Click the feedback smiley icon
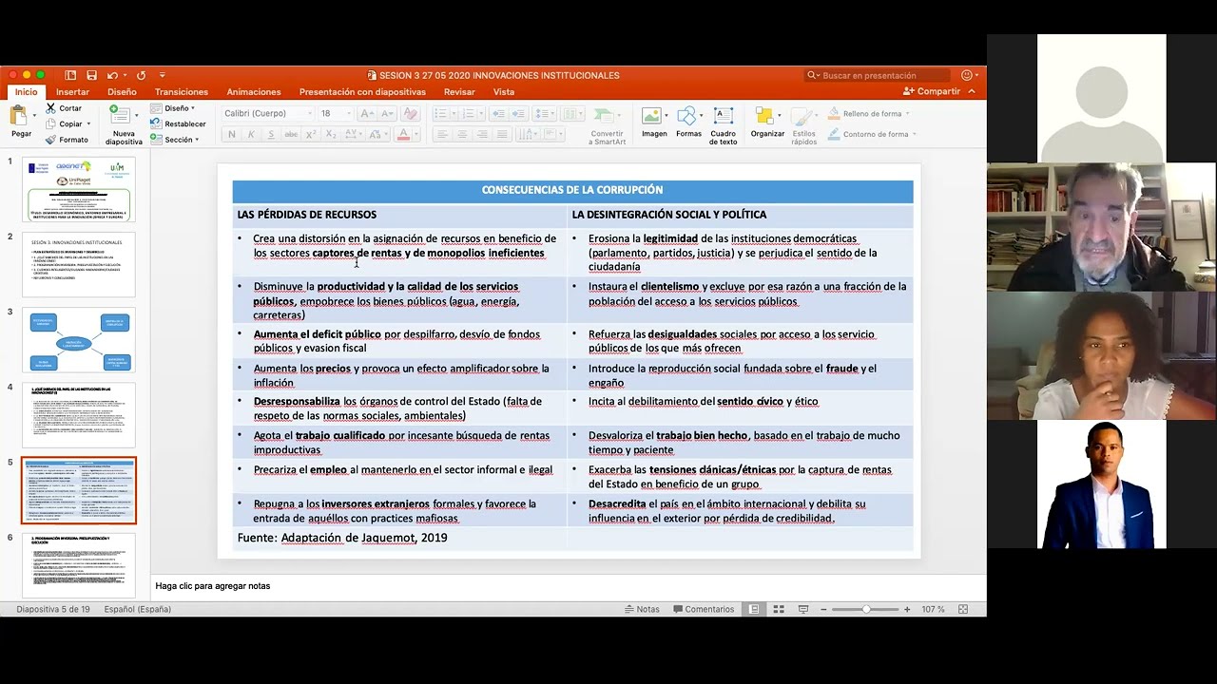 [x=967, y=75]
